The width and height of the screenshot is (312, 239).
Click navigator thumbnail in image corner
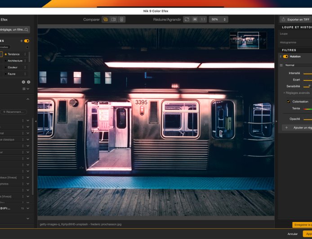coord(248,40)
